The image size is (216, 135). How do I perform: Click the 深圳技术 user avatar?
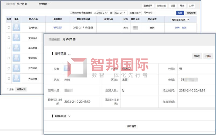16,38
